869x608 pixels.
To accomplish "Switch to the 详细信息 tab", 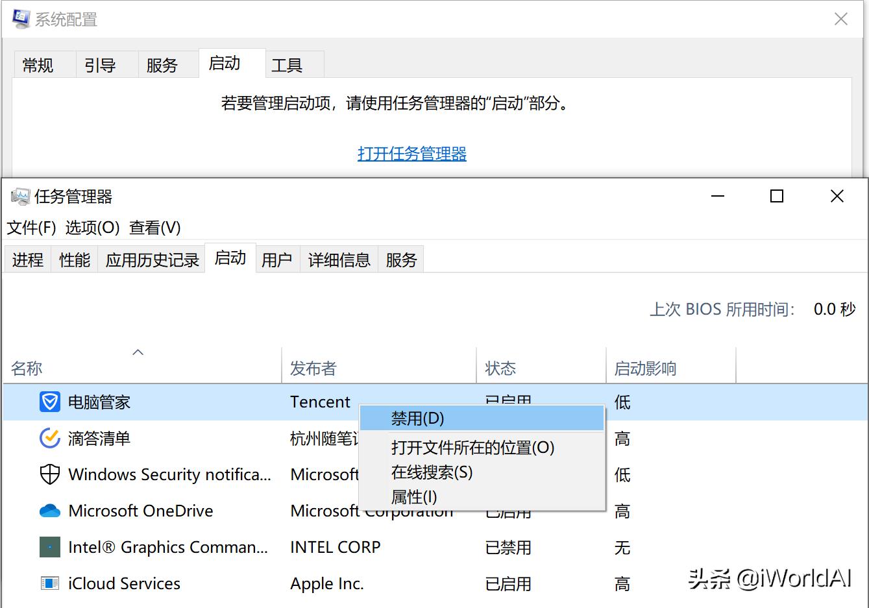I will click(339, 260).
